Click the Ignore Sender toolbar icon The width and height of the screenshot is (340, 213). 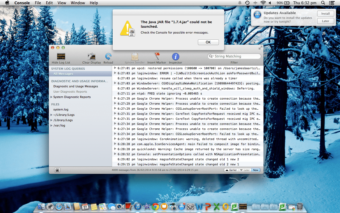click(134, 56)
